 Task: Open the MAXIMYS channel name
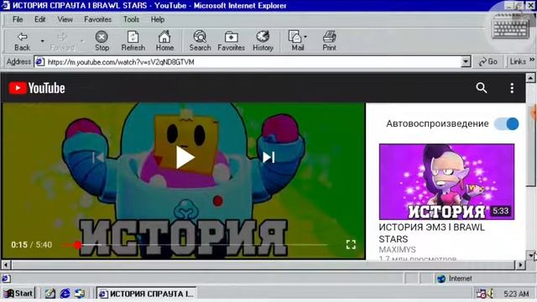[397, 250]
